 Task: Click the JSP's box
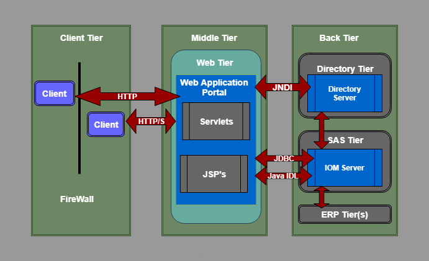pyautogui.click(x=214, y=174)
